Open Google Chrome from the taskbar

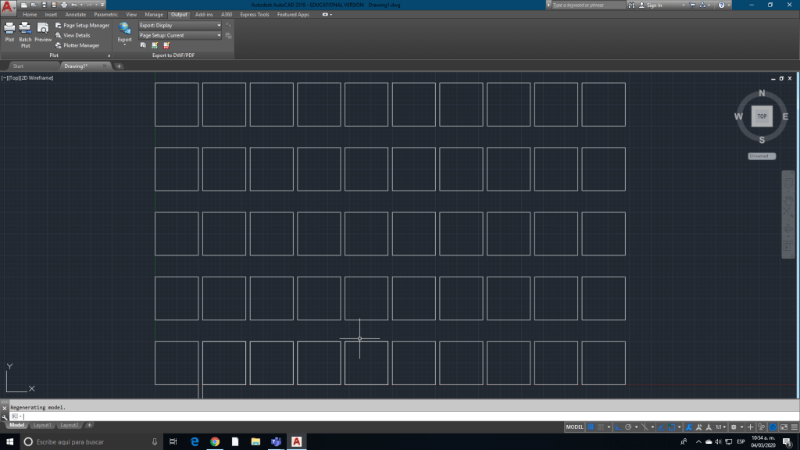[x=215, y=441]
